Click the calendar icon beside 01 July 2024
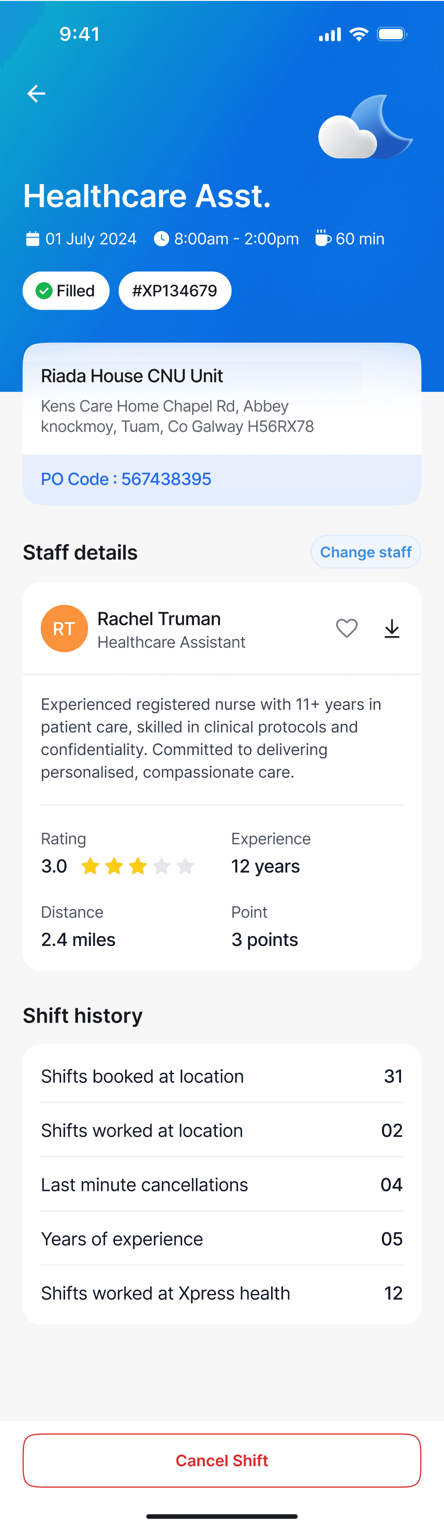 tap(32, 239)
